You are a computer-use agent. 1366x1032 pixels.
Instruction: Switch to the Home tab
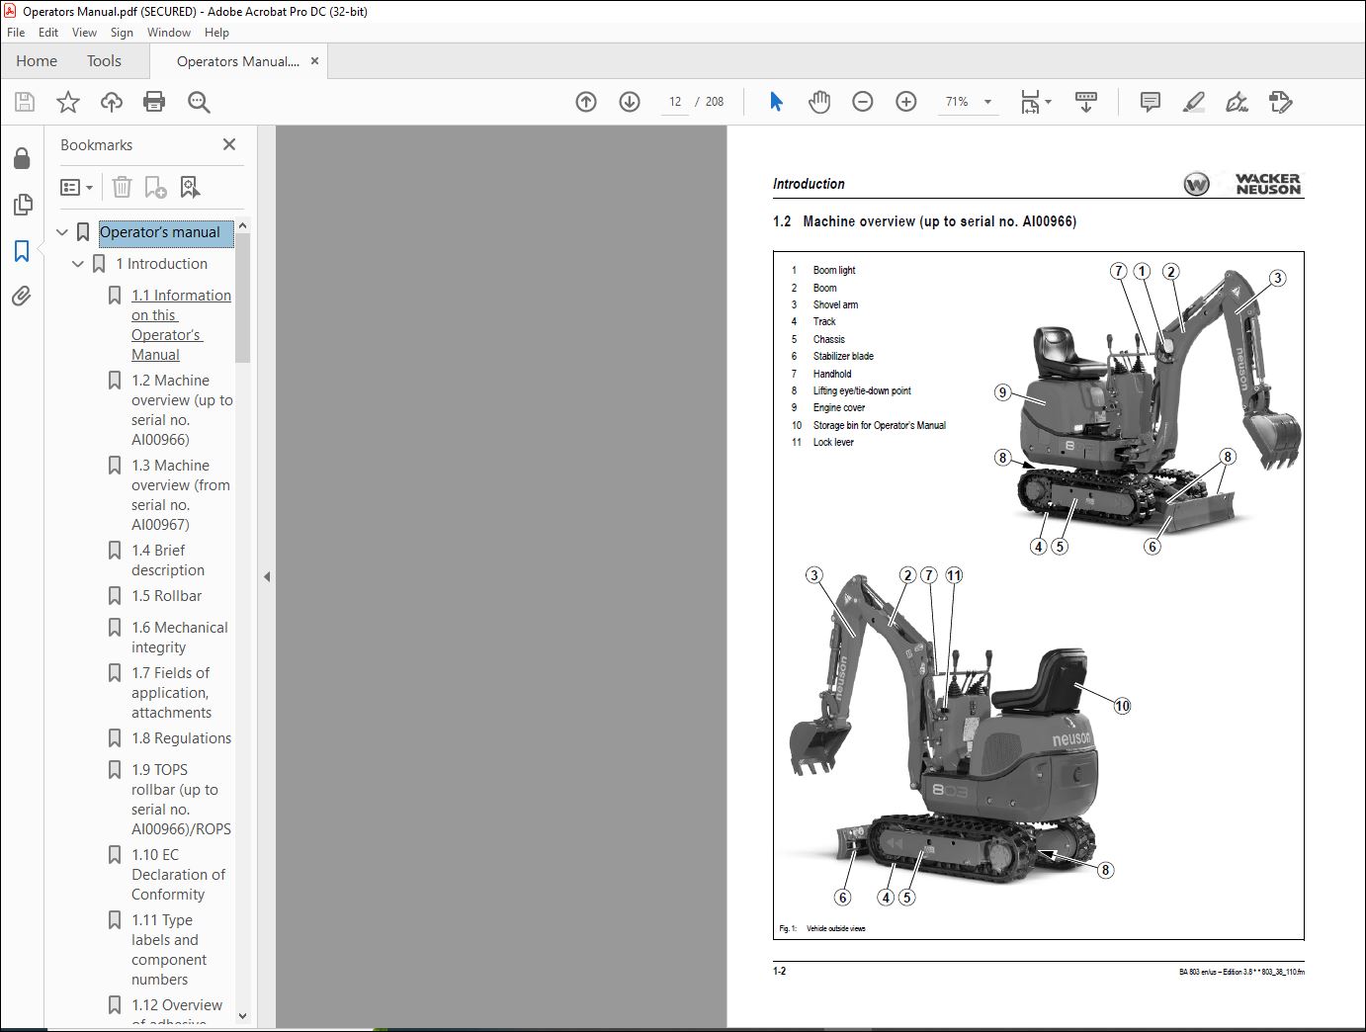tap(37, 61)
